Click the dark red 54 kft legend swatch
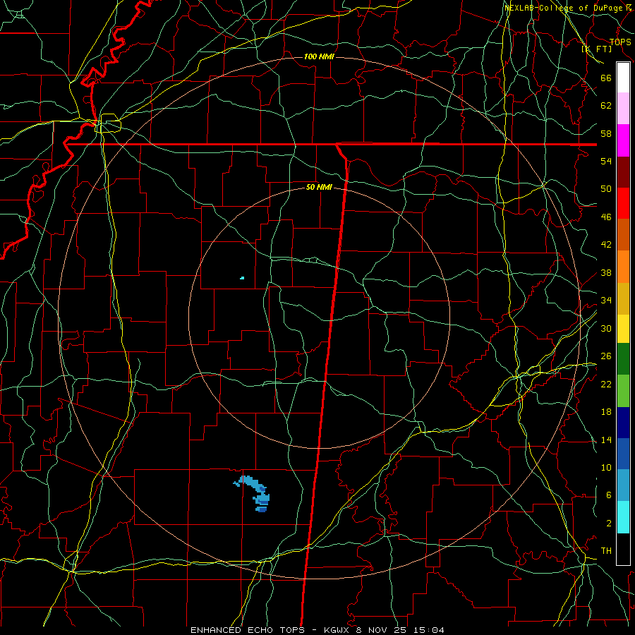The height and width of the screenshot is (635, 635). [623, 172]
